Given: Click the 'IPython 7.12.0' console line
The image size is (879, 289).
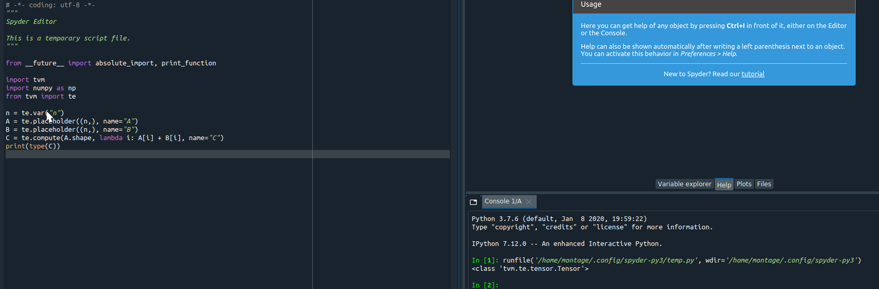Looking at the screenshot, I should coord(567,244).
